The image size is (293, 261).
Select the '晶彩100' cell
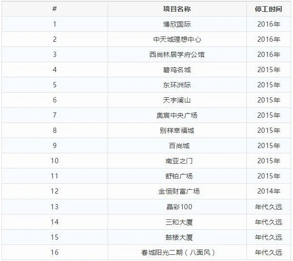177,207
